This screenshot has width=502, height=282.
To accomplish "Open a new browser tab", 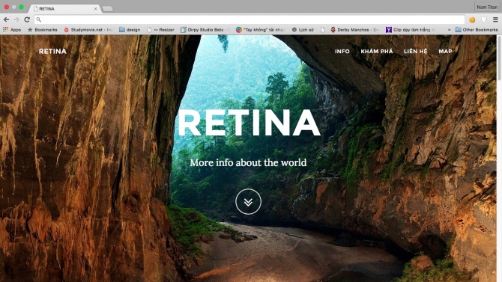I will point(108,9).
